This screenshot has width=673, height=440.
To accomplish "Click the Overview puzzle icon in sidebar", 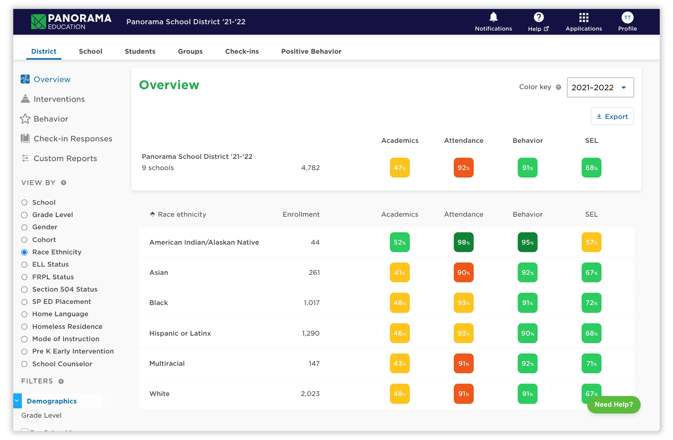I will click(x=25, y=79).
